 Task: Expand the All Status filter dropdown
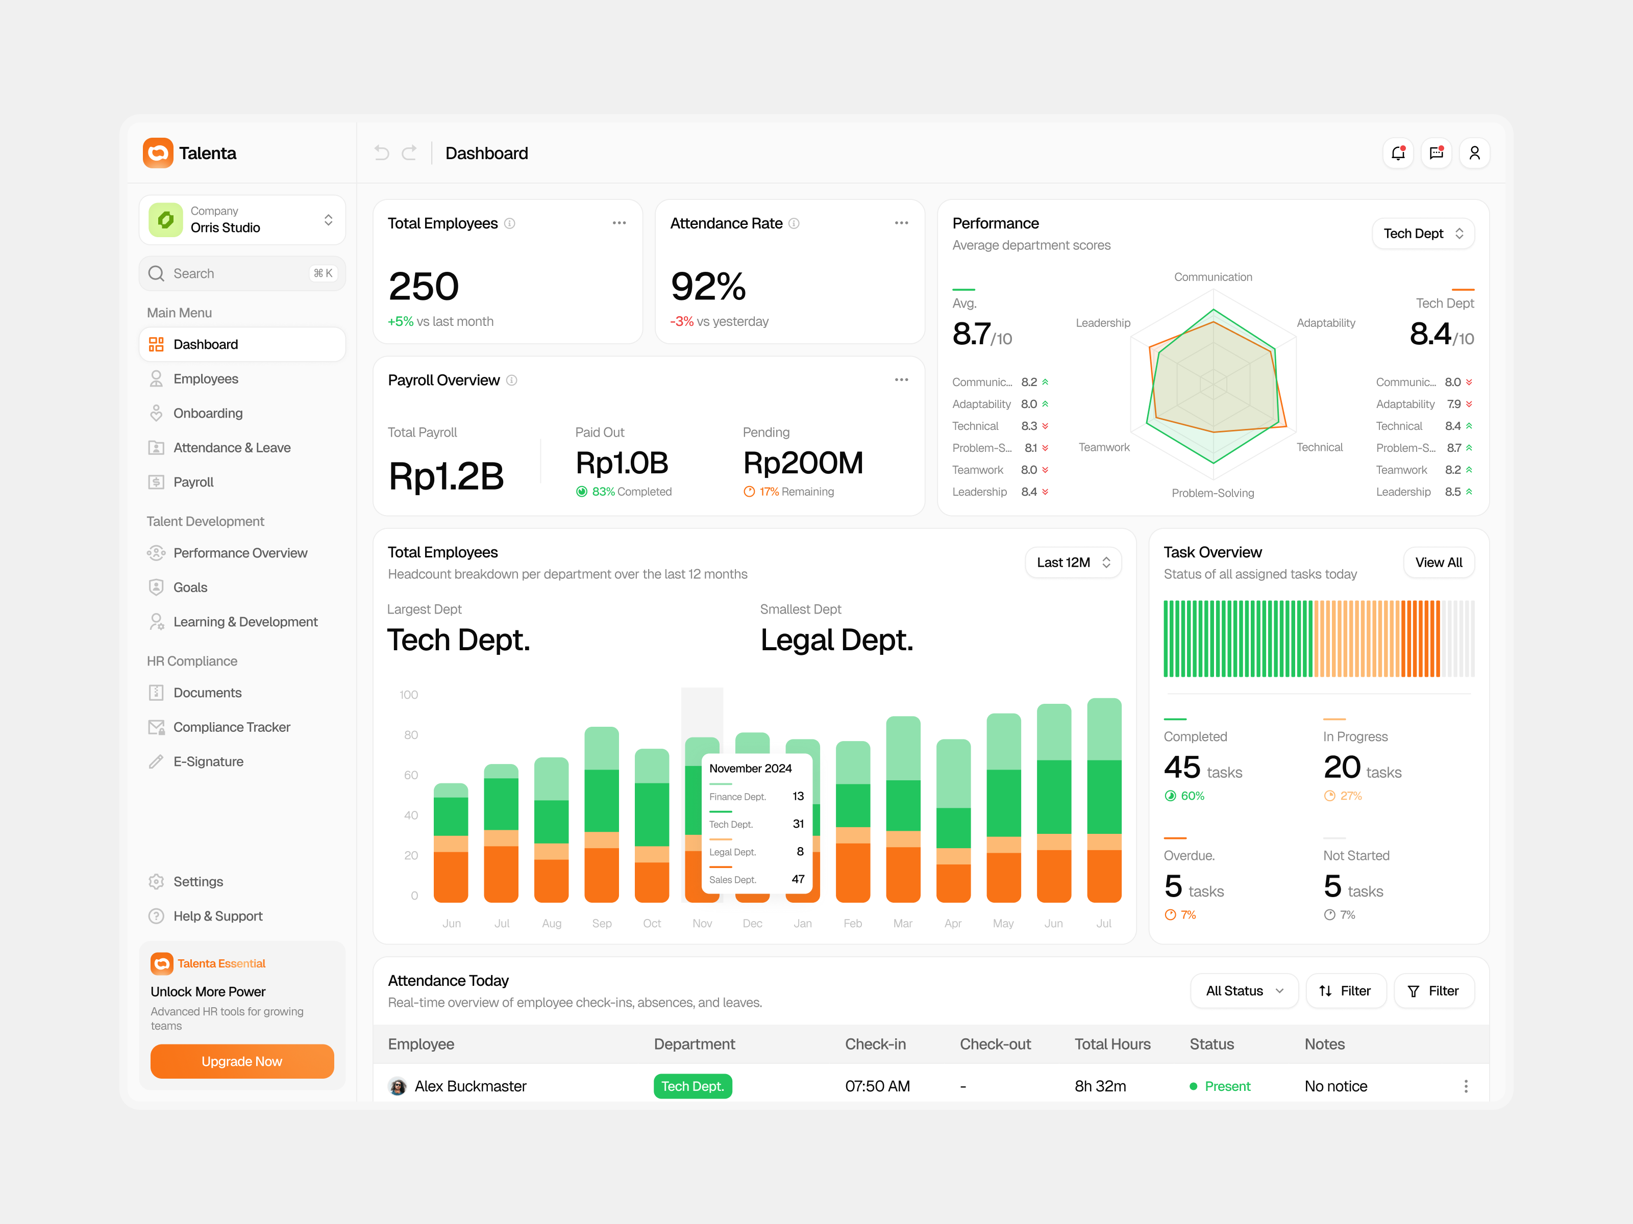click(1243, 991)
